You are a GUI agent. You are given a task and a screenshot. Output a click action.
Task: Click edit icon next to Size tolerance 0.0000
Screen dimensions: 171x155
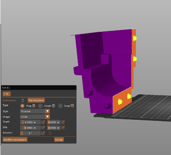coord(63,128)
